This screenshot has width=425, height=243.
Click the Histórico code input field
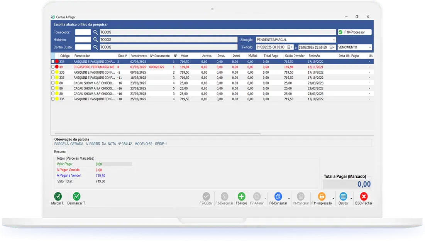[83, 40]
